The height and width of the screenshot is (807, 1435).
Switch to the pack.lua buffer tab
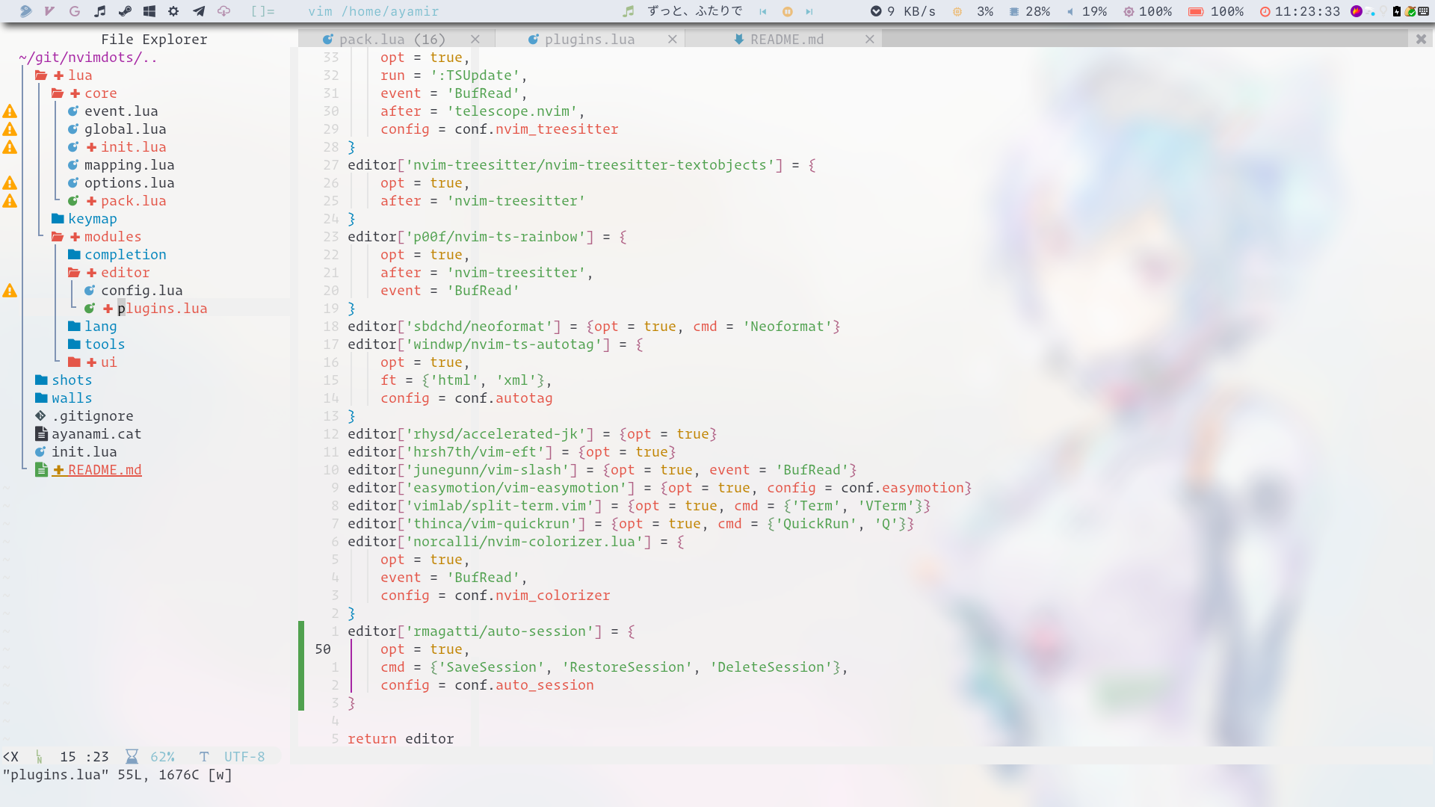(x=392, y=40)
